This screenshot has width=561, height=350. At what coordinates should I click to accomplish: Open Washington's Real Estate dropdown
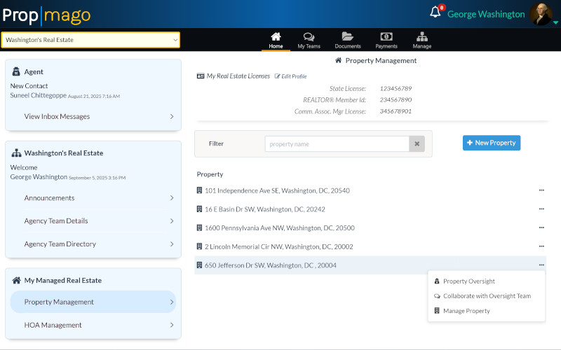pyautogui.click(x=90, y=40)
